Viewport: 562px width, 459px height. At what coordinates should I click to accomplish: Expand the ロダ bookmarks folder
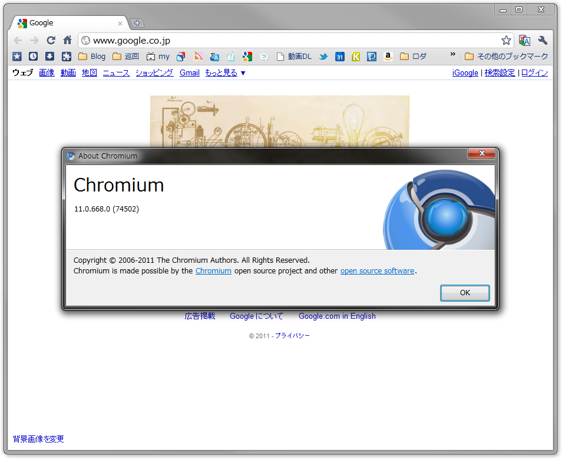(x=413, y=57)
